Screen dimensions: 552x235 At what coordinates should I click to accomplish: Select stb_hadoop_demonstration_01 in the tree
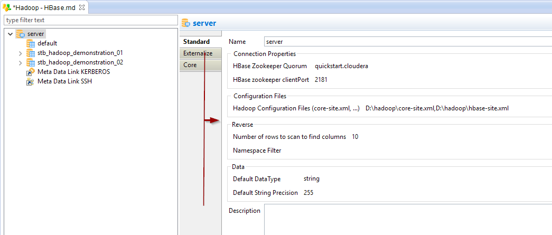click(80, 53)
